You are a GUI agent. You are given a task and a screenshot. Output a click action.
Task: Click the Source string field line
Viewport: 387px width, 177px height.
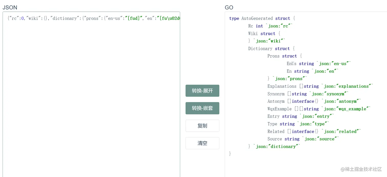[303, 139]
